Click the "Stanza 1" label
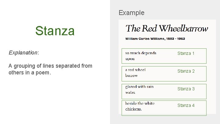 tap(186, 53)
